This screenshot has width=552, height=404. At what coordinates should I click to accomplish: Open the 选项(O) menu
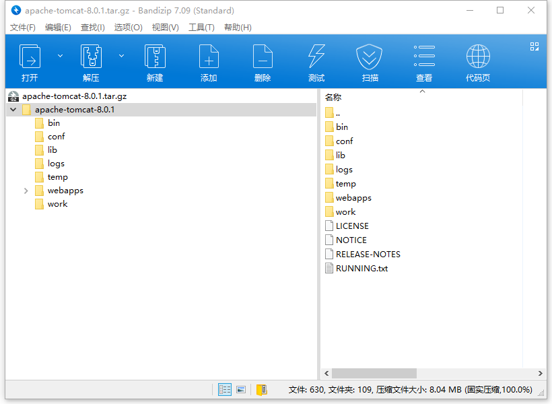128,28
